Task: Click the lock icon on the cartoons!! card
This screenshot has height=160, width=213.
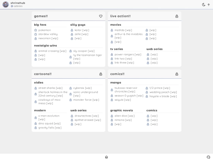Action: 101,74
